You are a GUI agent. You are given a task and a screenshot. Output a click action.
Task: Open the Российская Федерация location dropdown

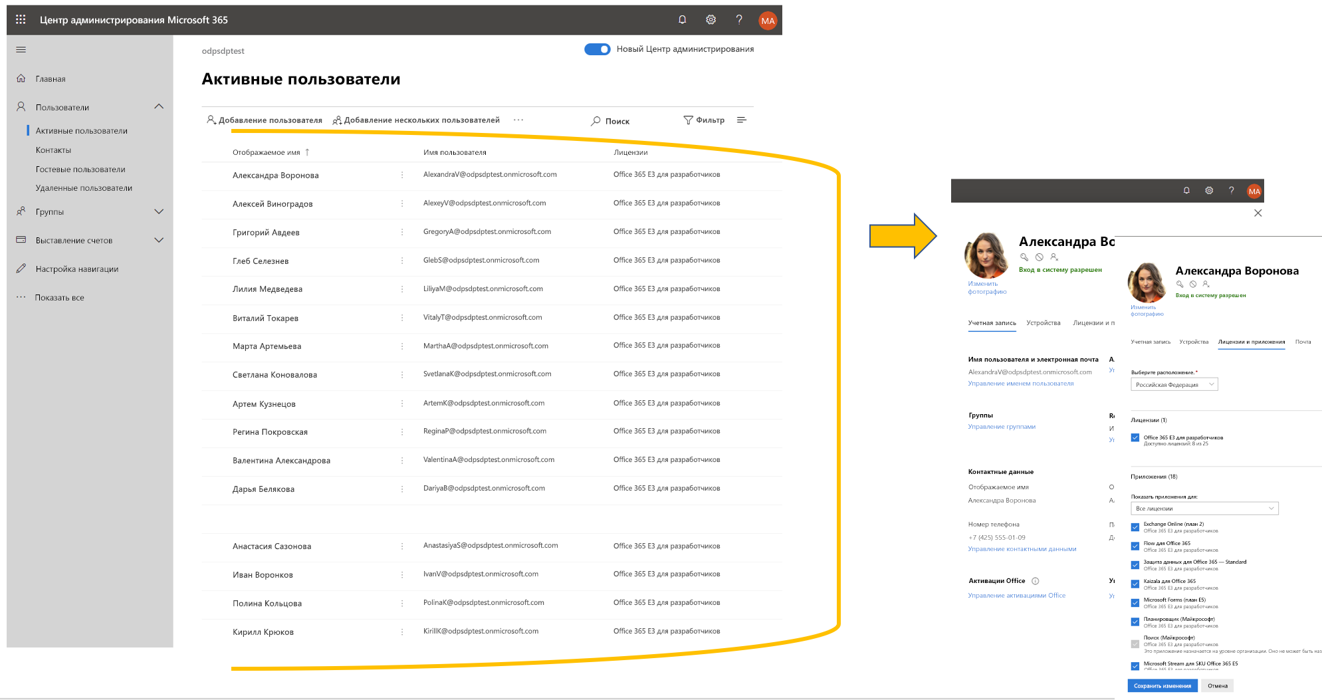point(1174,384)
